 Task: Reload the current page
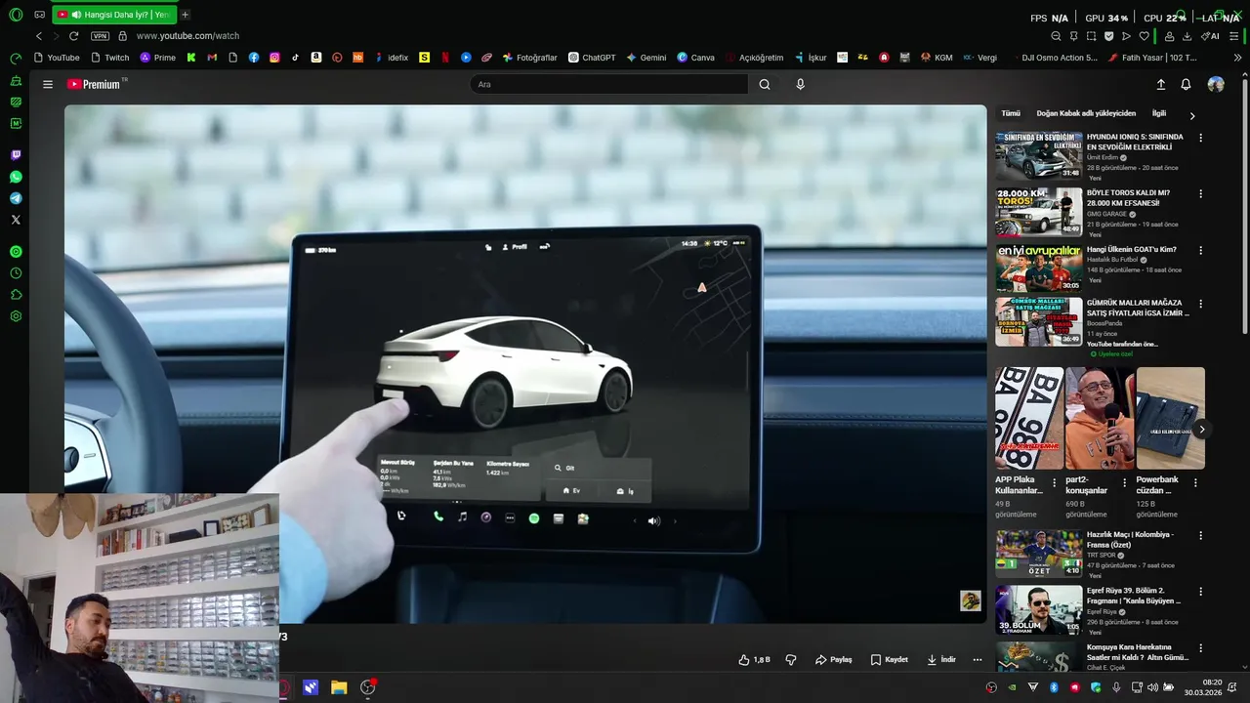[73, 36]
